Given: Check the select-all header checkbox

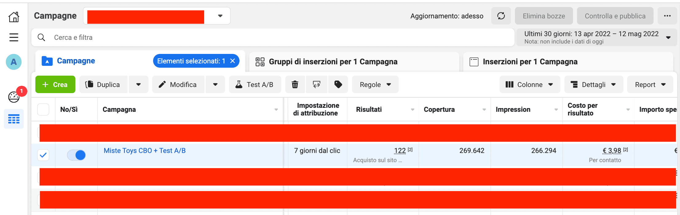Looking at the screenshot, I should 43,109.
